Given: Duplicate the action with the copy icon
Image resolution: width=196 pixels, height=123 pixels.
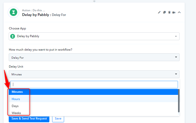Looking at the screenshot, I should 164,12.
